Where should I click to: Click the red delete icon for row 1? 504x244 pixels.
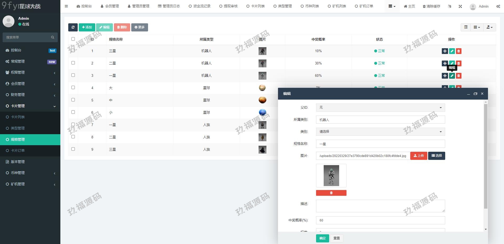point(459,51)
